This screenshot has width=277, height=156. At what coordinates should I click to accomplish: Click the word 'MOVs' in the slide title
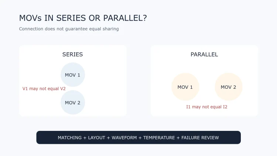click(30, 18)
